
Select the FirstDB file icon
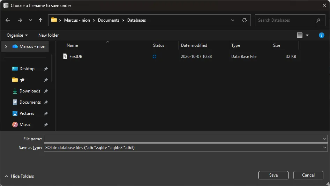65,56
